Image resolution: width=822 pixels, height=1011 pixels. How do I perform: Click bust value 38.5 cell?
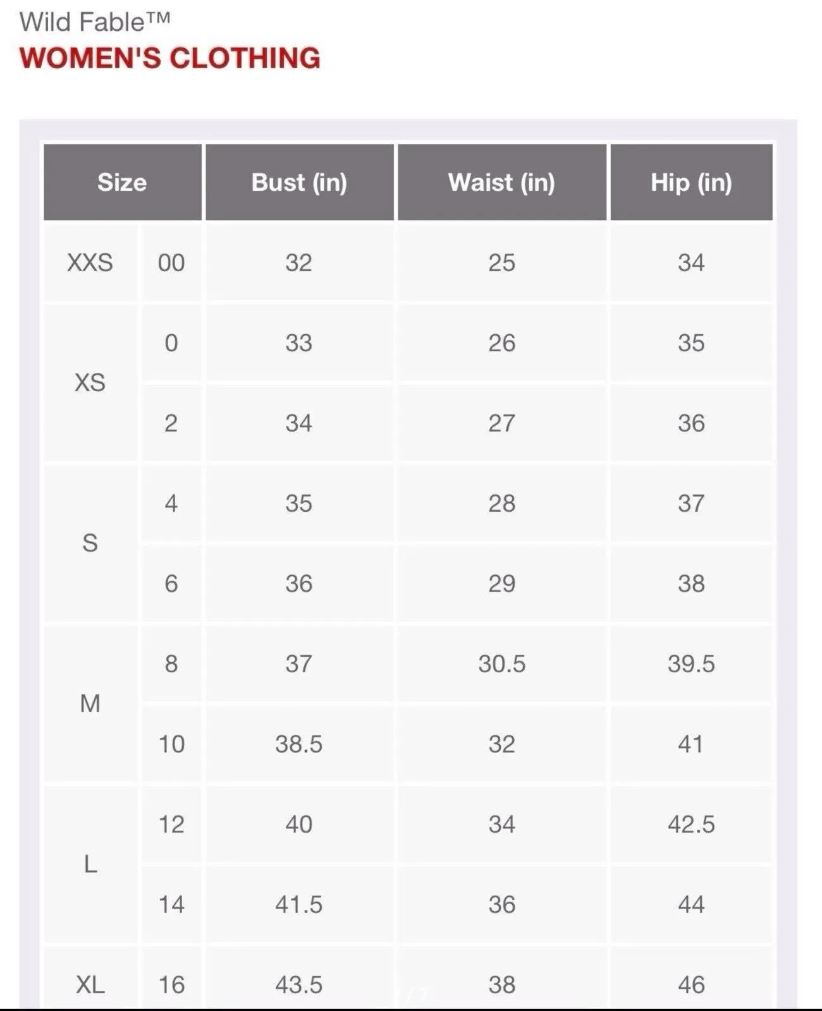pos(299,744)
